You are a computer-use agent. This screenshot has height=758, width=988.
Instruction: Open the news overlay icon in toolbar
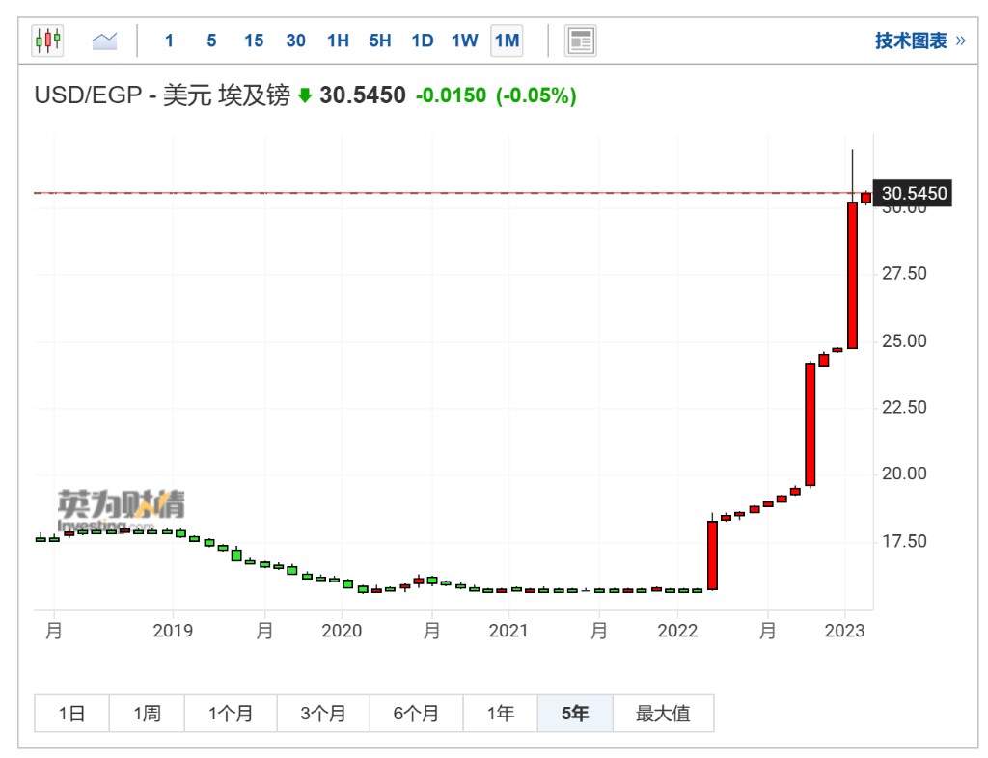(580, 41)
